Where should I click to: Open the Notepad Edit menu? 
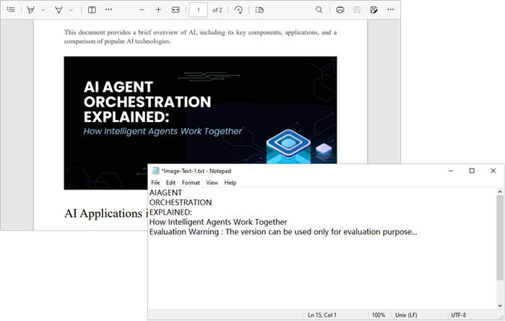click(171, 182)
